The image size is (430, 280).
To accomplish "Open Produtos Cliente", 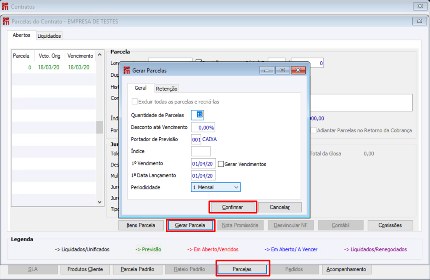I will tap(85, 269).
